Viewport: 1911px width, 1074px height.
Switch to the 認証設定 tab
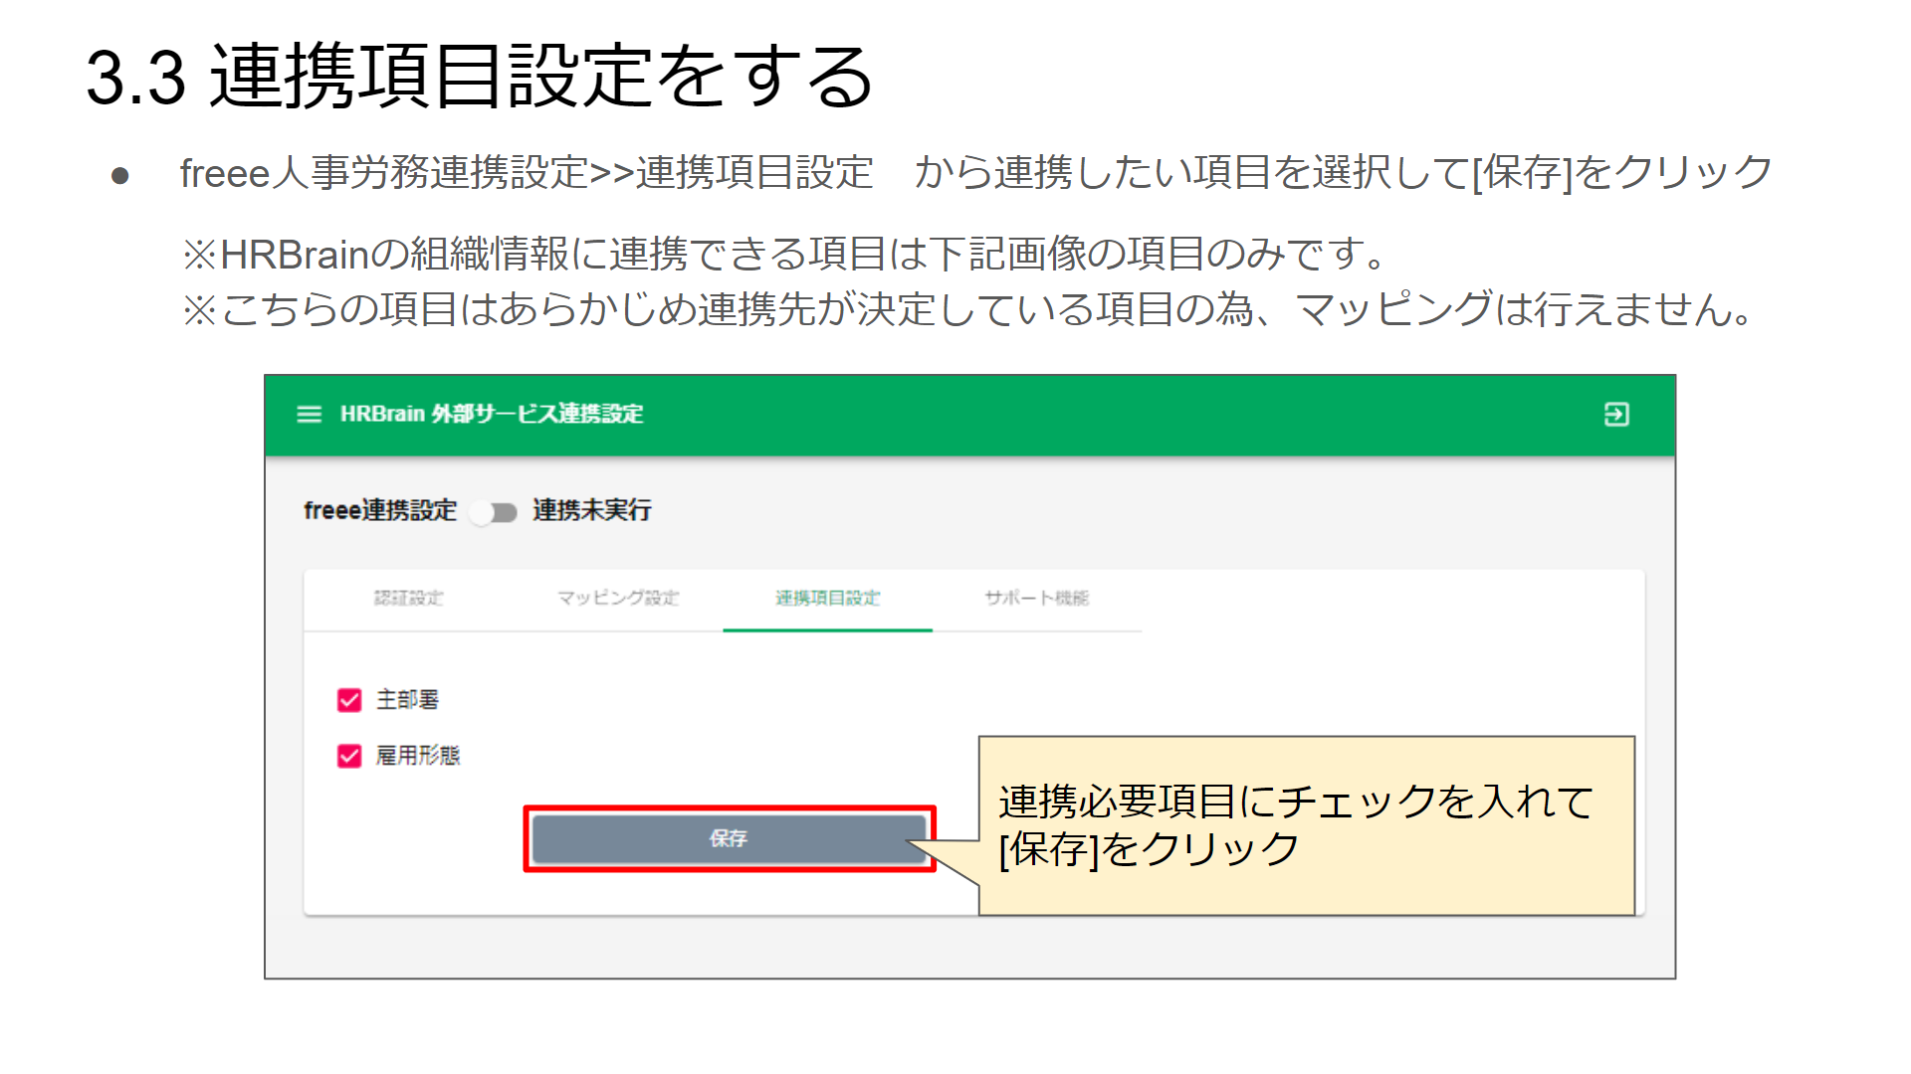409,598
